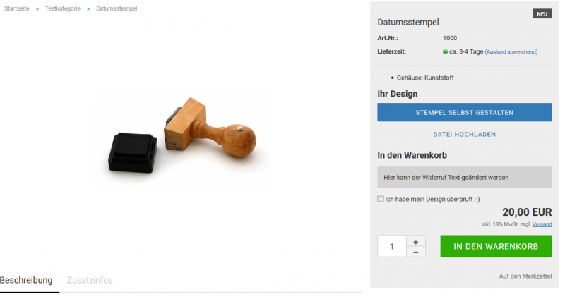This screenshot has width=565, height=304.
Task: Open 'Ausland abweichend' delivery link
Action: click(511, 52)
